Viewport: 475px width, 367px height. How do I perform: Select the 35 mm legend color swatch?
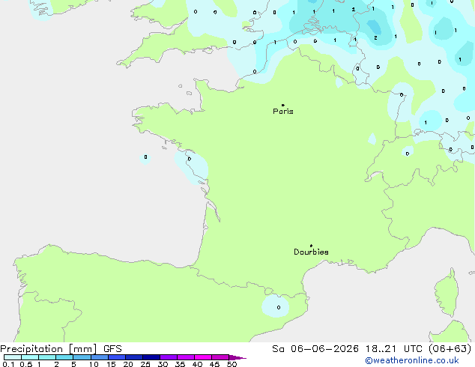click(185, 357)
